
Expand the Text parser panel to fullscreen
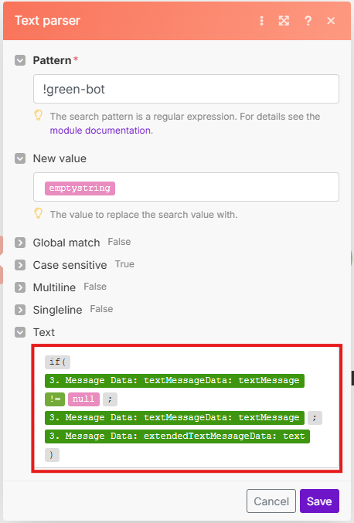(x=284, y=21)
